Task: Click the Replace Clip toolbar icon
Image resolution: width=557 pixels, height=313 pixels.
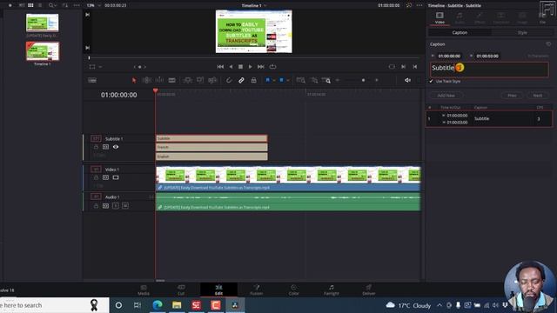Action: tap(212, 80)
